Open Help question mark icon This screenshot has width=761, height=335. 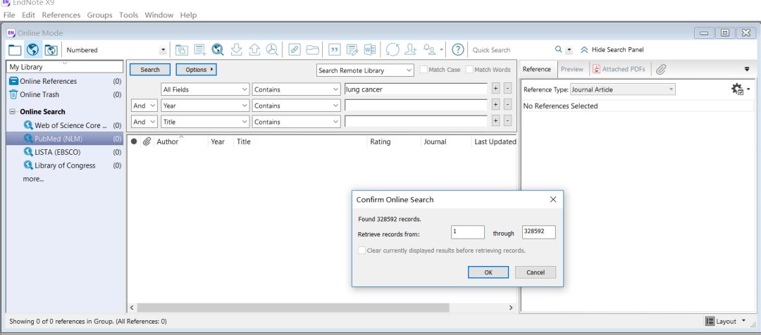(x=458, y=49)
